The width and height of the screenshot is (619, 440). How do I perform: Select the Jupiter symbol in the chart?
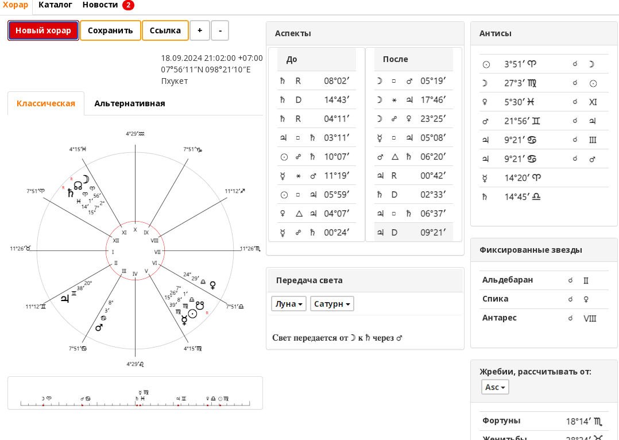65,298
